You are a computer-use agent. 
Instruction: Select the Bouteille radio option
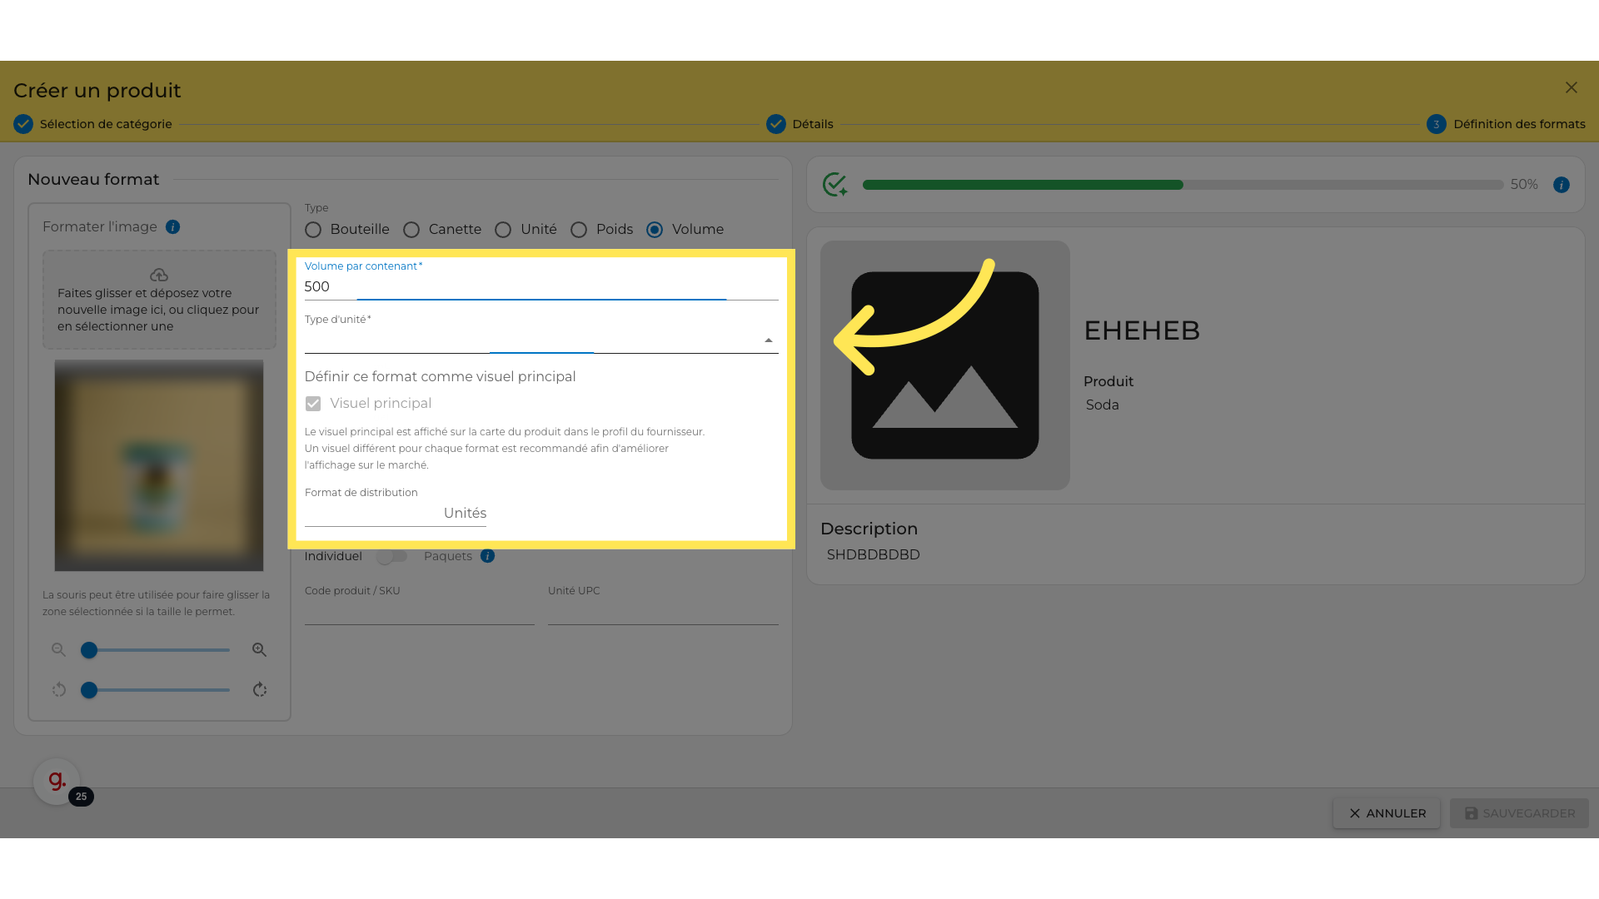[313, 230]
